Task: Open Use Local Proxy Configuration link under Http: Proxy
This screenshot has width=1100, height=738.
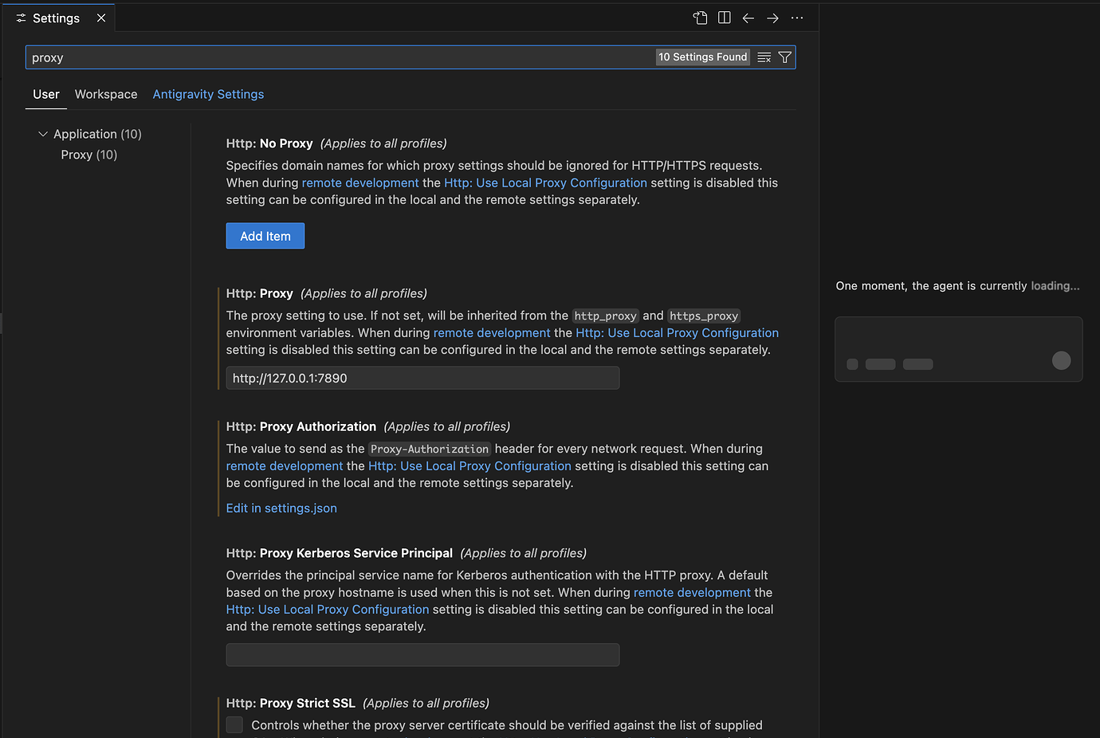Action: point(677,332)
